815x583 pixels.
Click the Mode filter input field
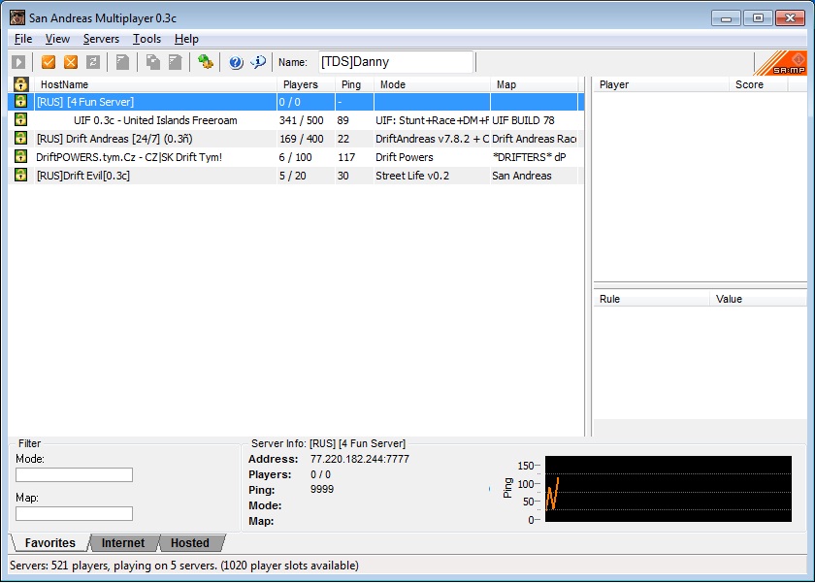point(75,474)
